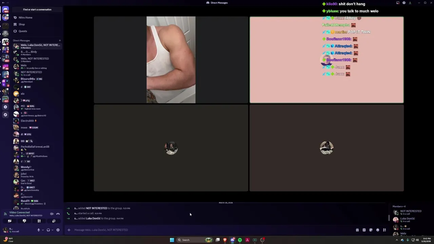The image size is (434, 244).
Task: Open DM with Qac
Action: tap(37, 182)
